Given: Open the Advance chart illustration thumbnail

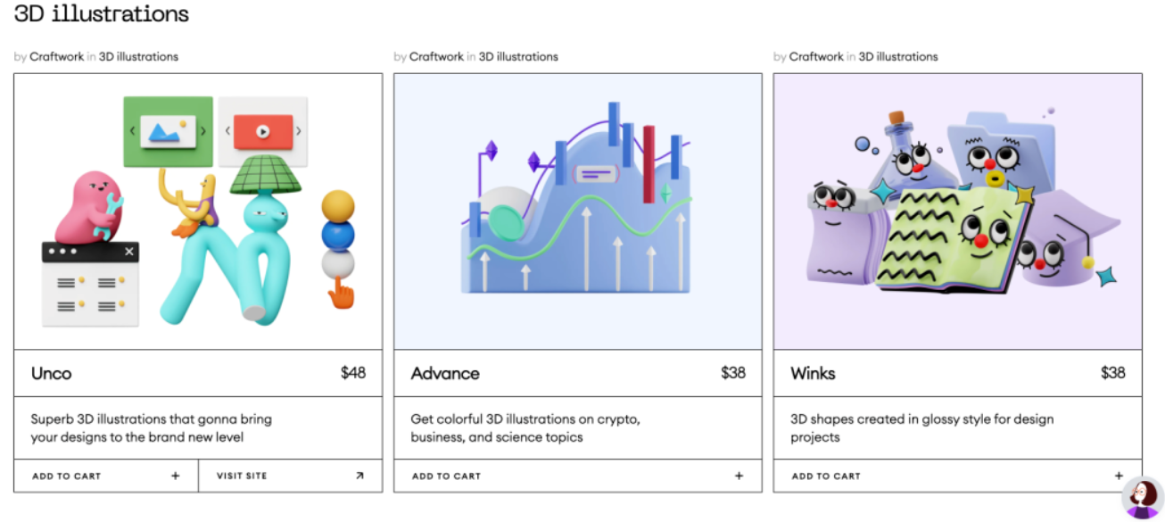Looking at the screenshot, I should pos(578,211).
